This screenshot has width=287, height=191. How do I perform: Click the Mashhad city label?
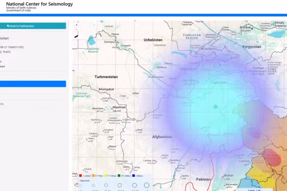(x=119, y=107)
